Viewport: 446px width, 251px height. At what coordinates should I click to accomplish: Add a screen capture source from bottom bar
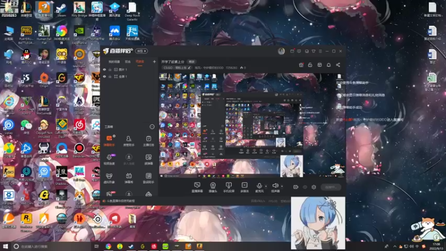click(197, 187)
